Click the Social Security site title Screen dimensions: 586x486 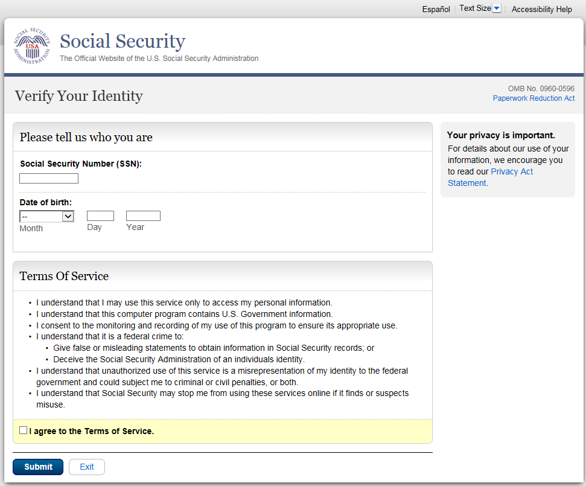click(x=123, y=41)
